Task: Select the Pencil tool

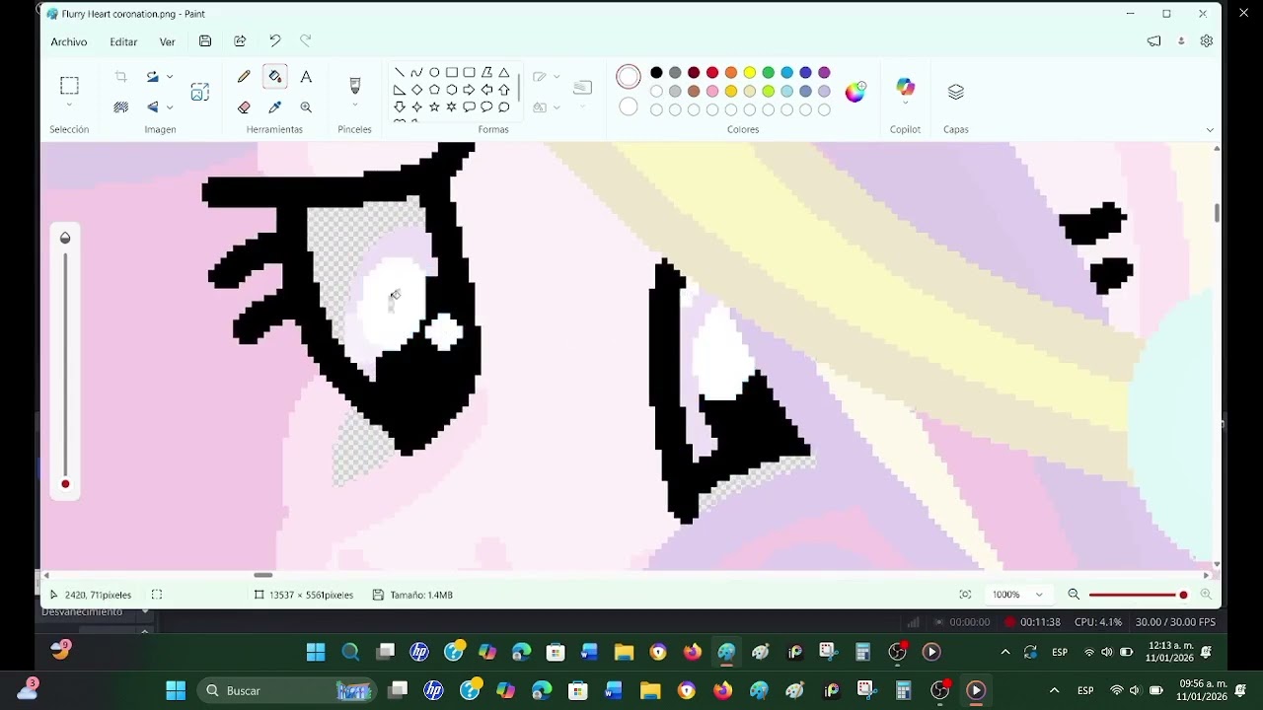Action: point(244,77)
